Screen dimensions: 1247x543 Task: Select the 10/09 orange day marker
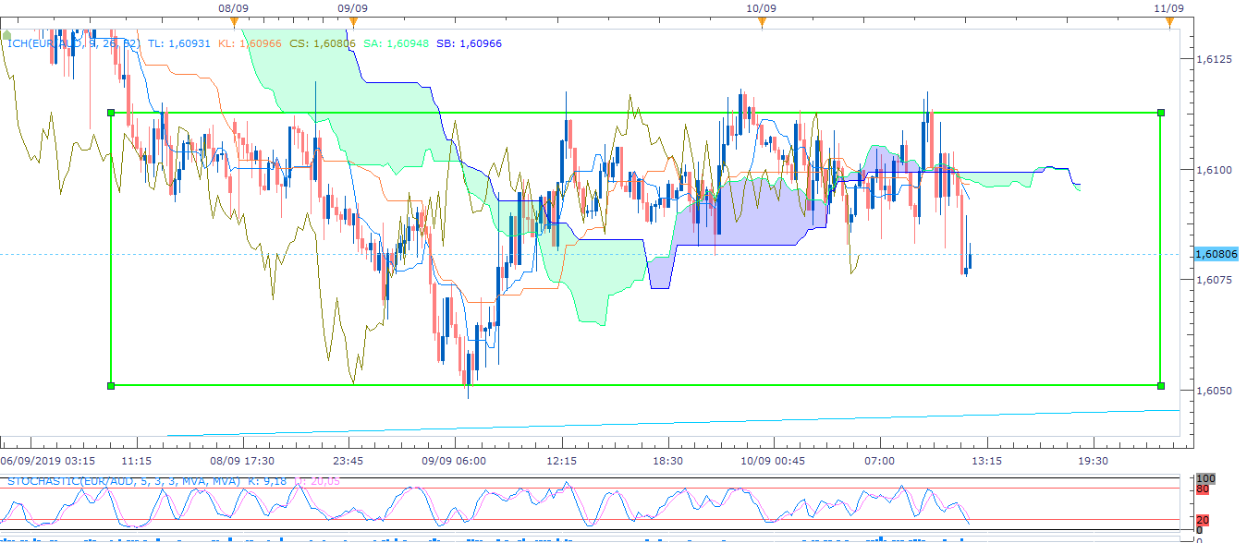click(x=761, y=21)
